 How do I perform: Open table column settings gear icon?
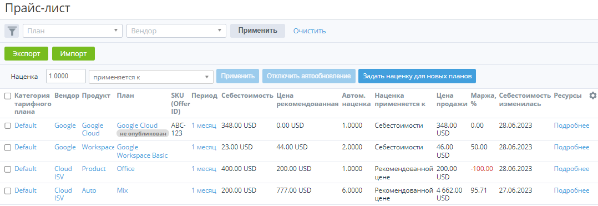click(x=592, y=96)
